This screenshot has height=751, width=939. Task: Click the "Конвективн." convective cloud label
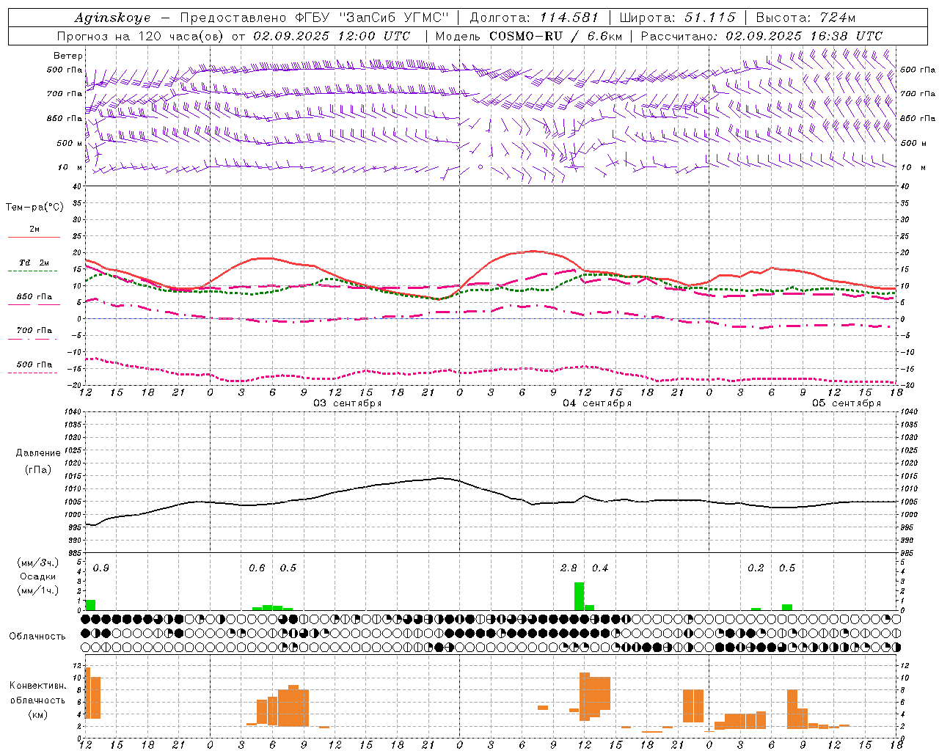pos(38,686)
